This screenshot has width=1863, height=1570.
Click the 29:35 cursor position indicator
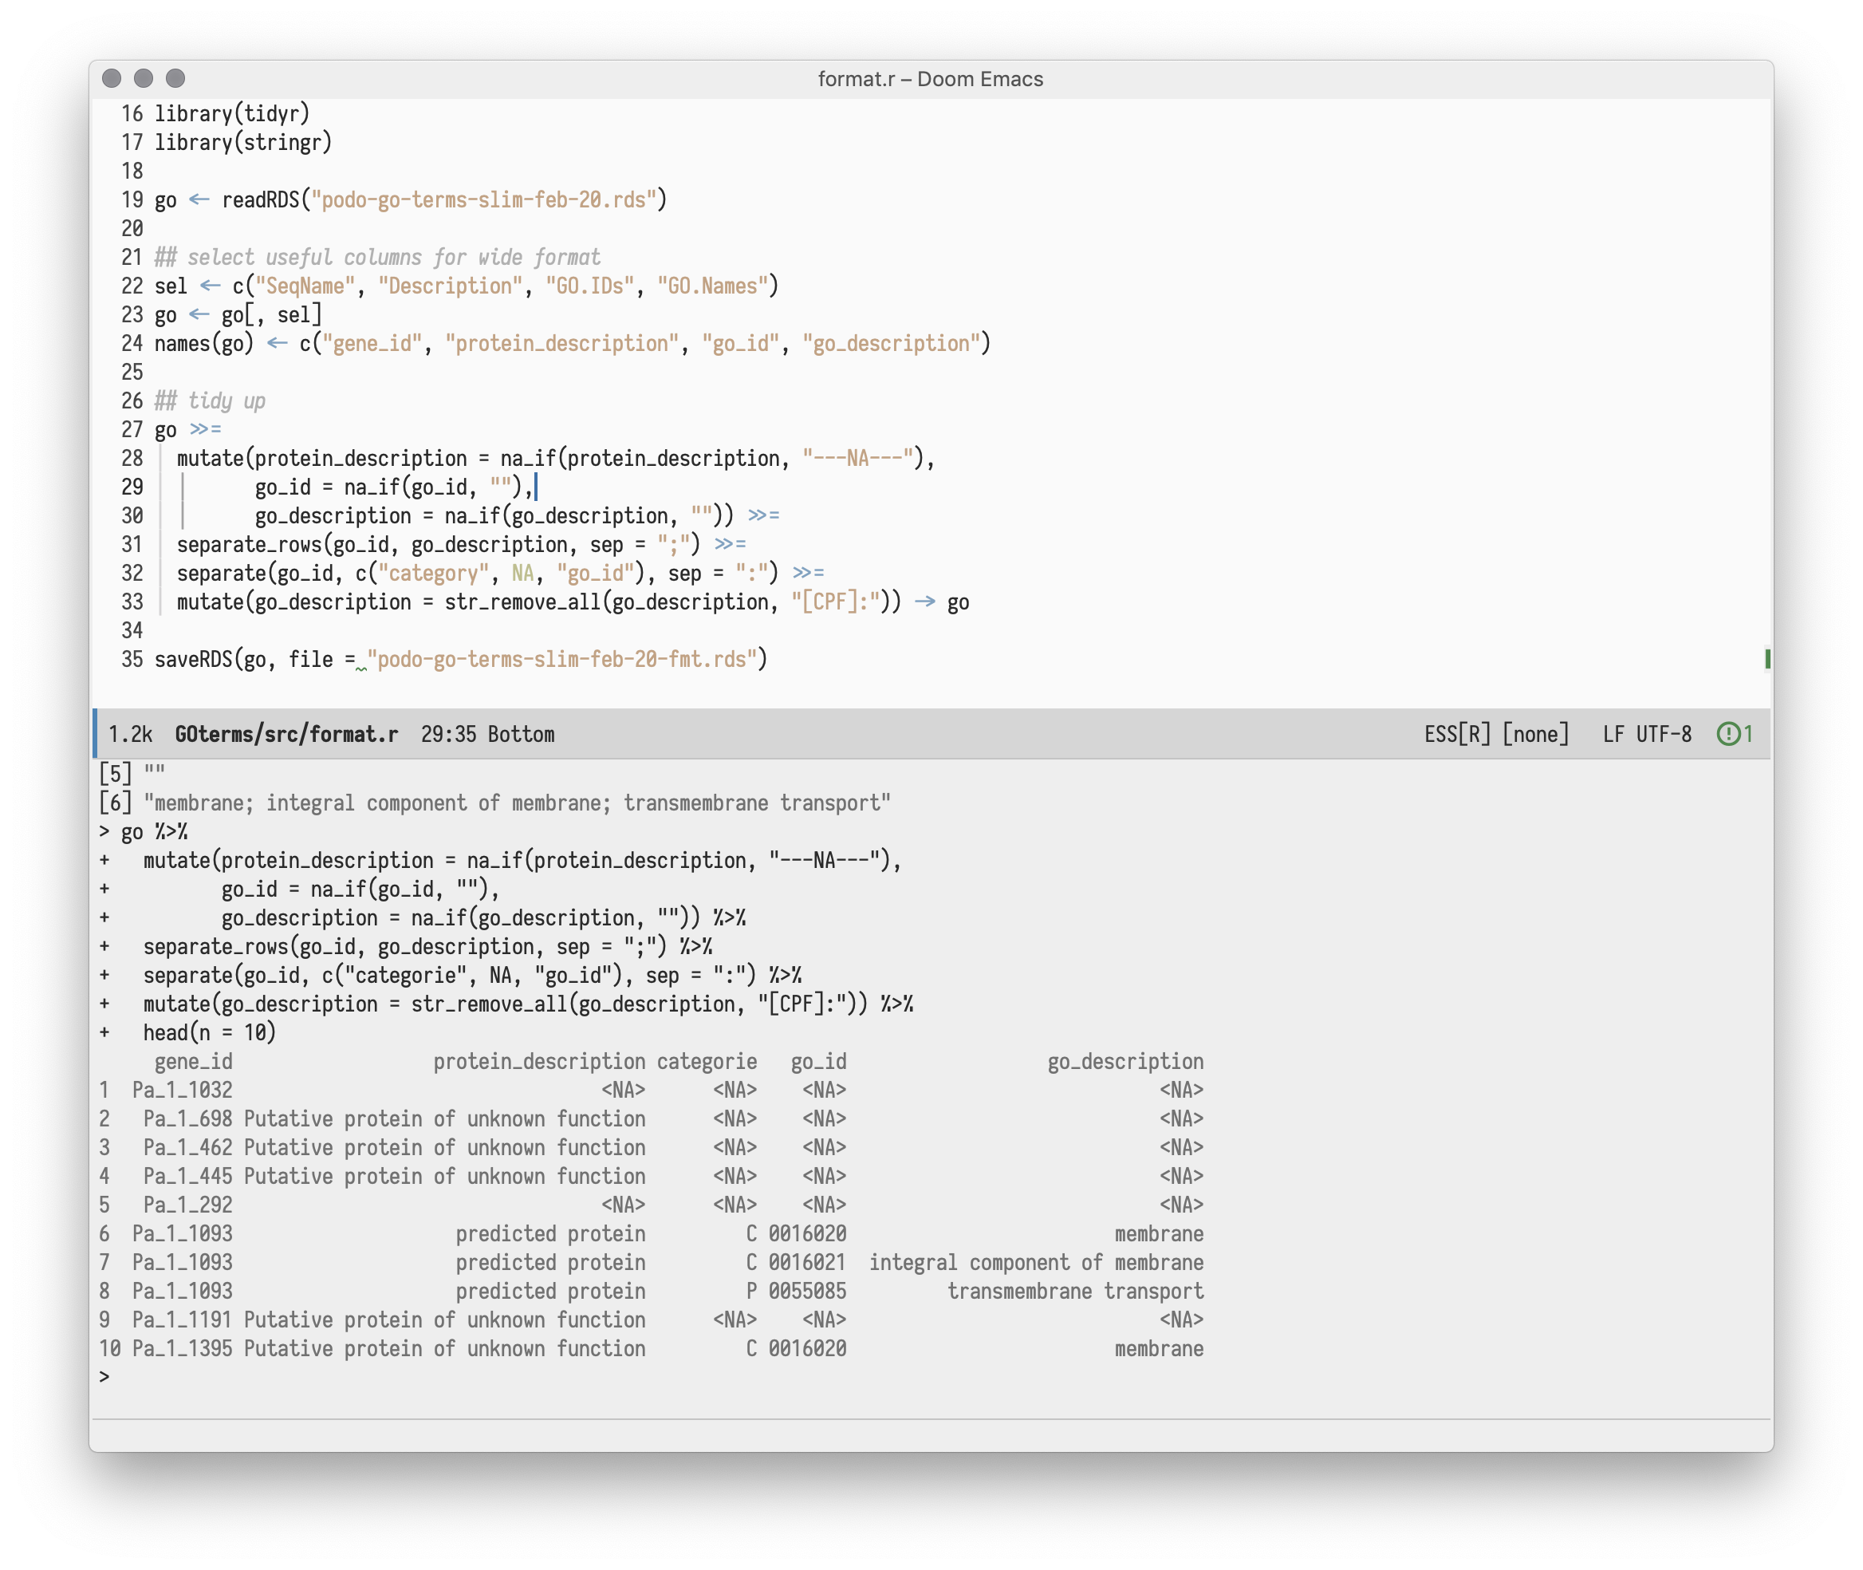448,734
